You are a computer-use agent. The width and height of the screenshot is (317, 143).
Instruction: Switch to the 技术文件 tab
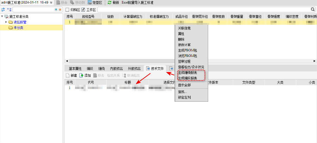[x=155, y=68]
